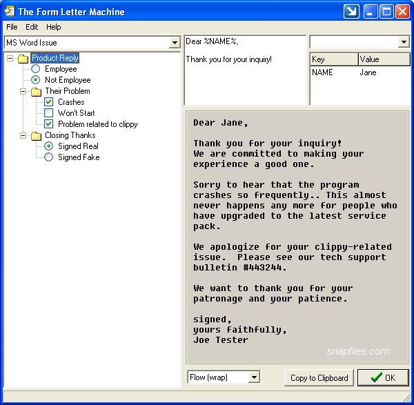This screenshot has width=414, height=405.
Task: Collapse the Product Reply tree node
Action: point(10,58)
